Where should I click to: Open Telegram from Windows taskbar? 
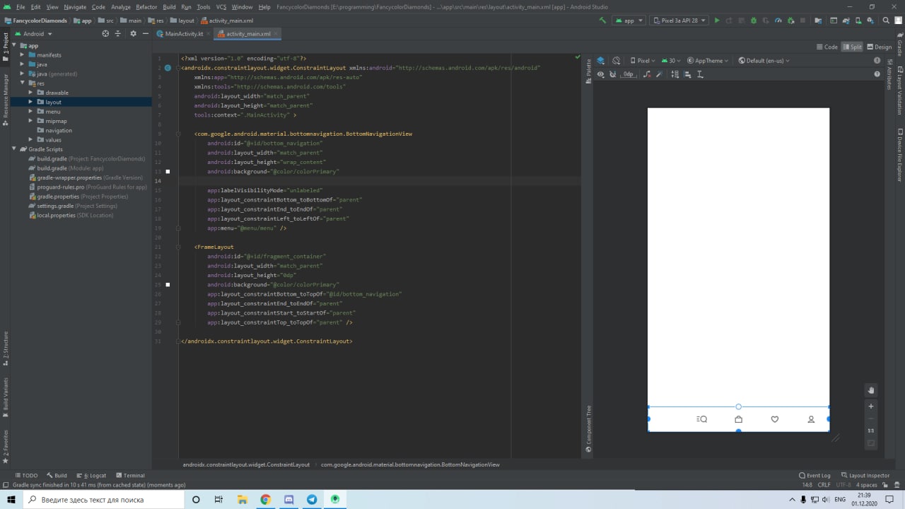312,499
